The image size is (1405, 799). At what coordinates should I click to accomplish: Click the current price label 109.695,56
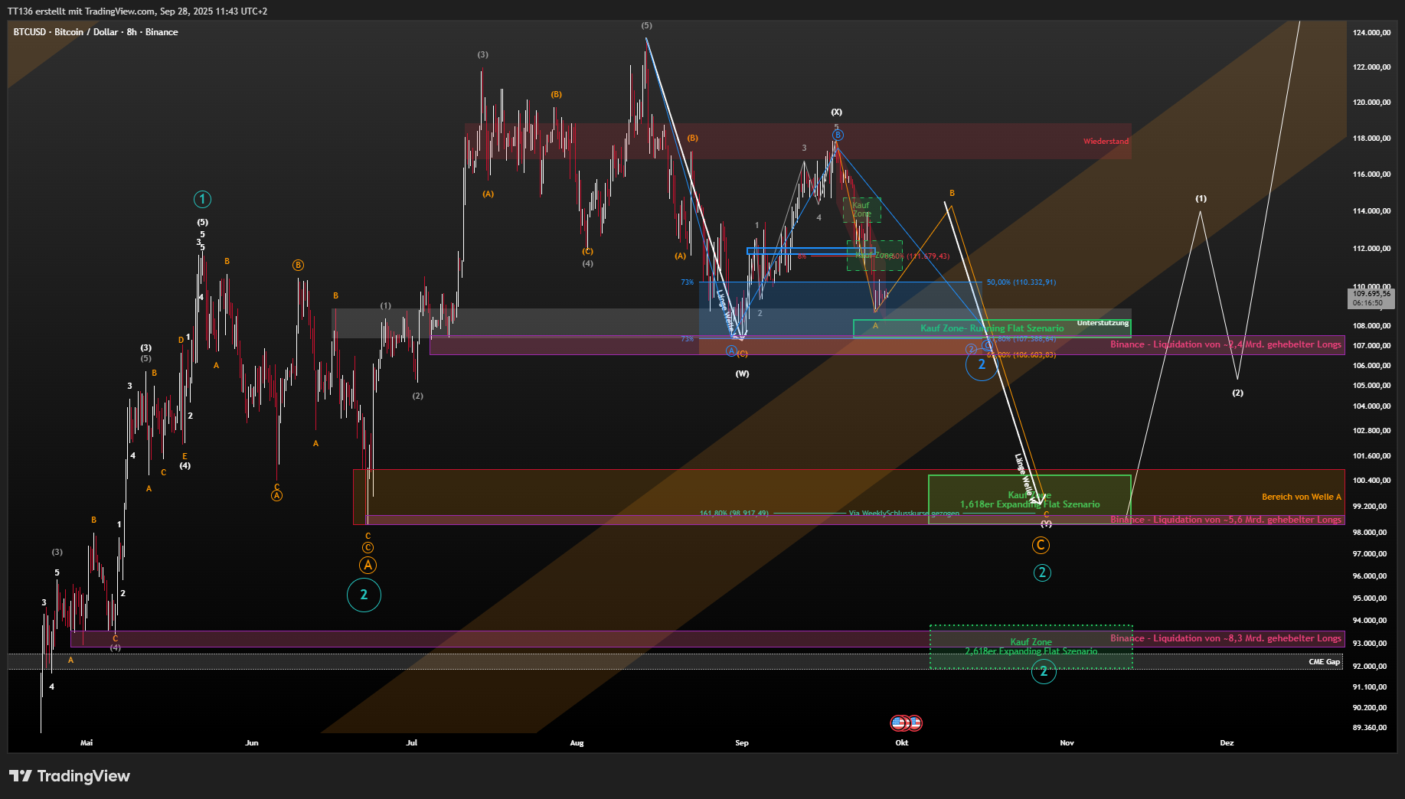click(x=1371, y=298)
